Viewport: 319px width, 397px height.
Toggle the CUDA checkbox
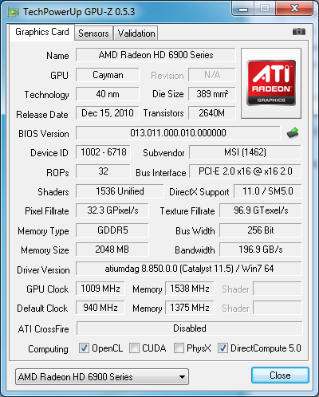pos(134,348)
